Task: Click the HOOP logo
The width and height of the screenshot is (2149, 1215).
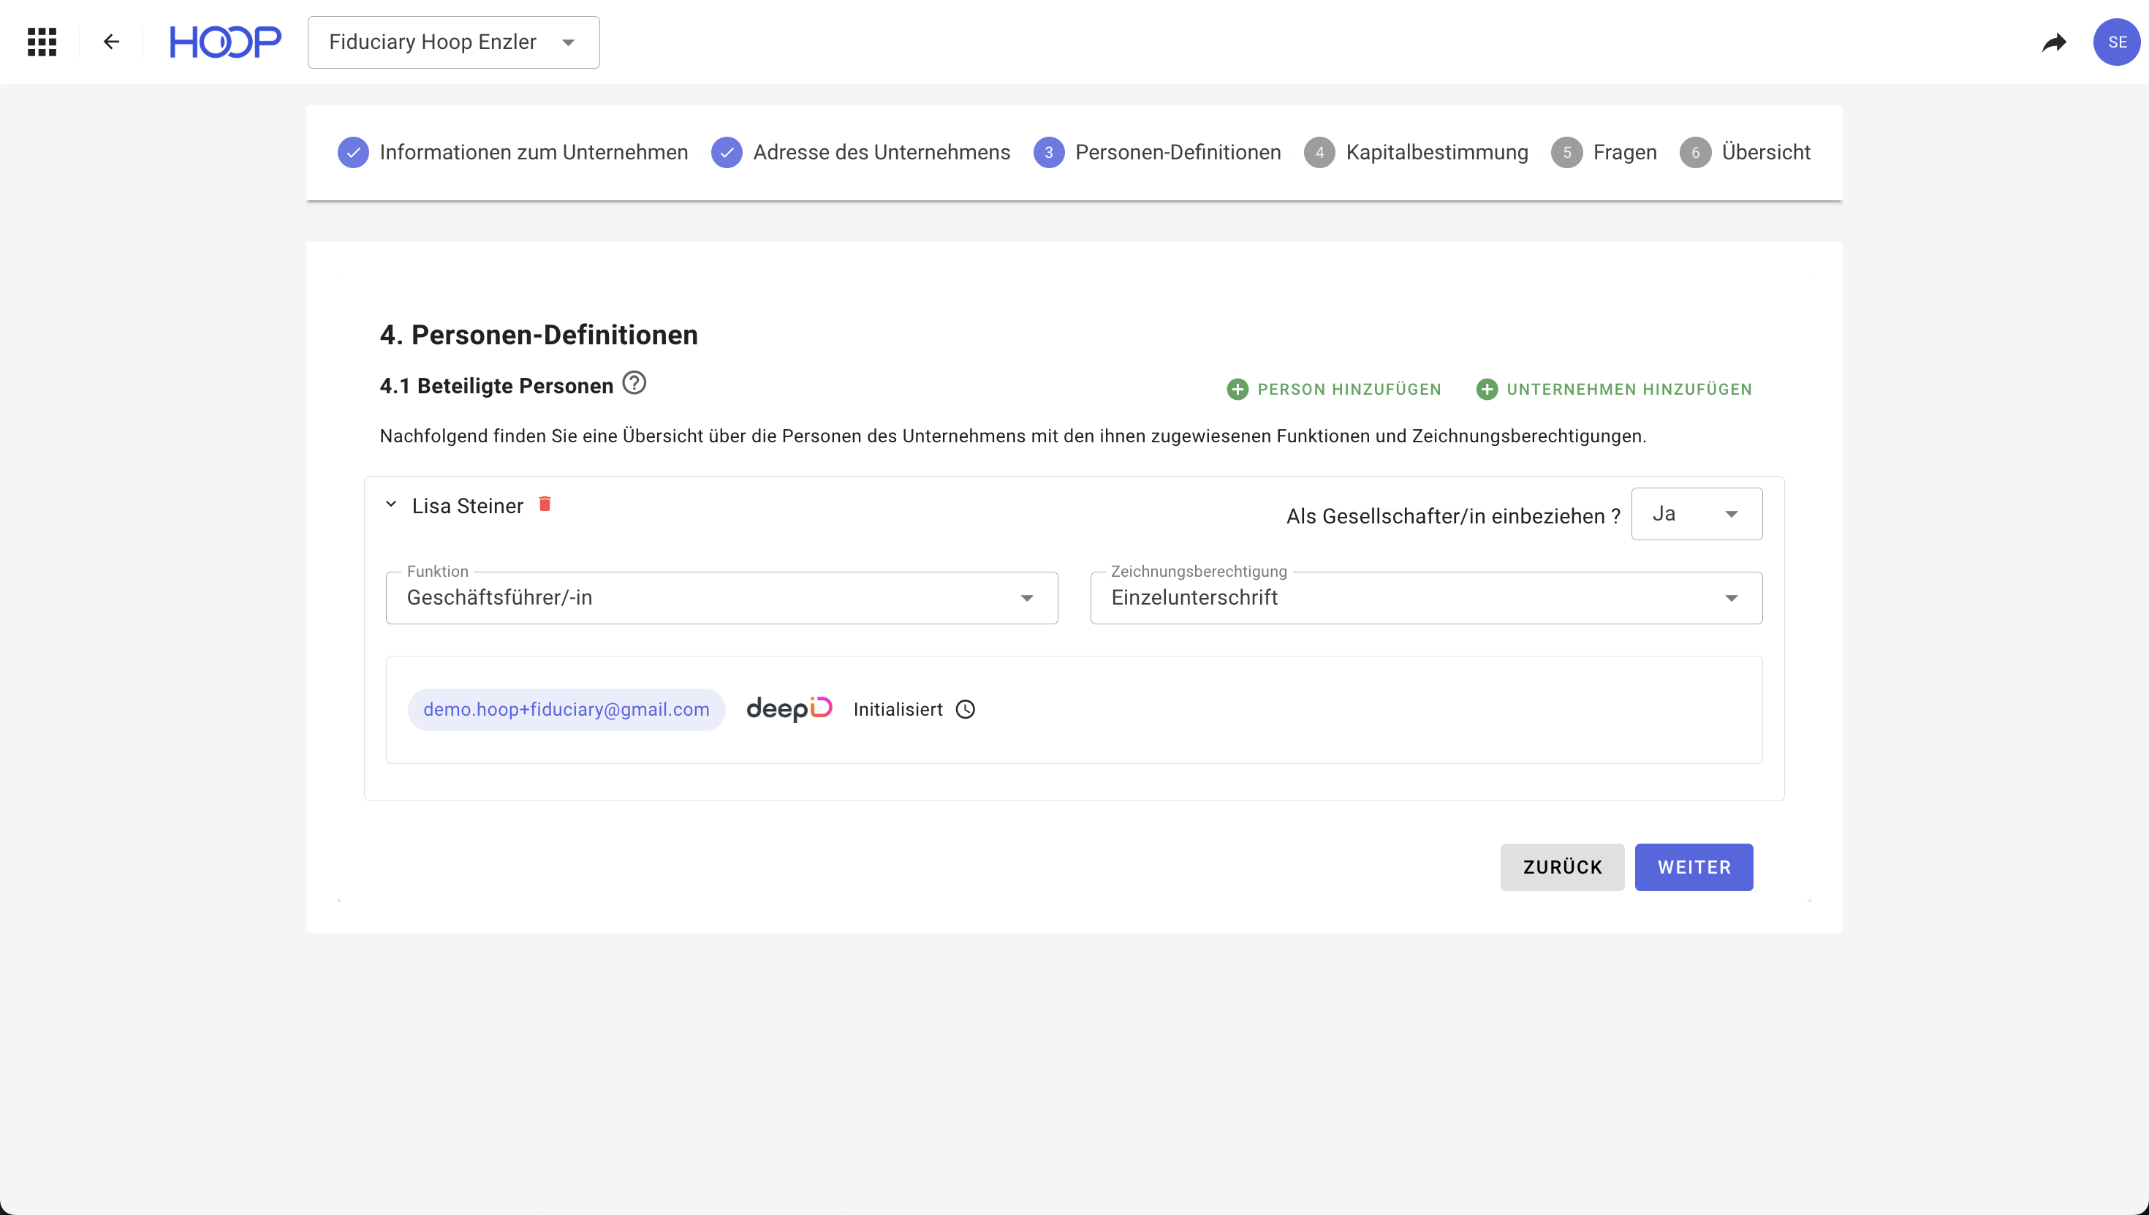Action: (225, 42)
